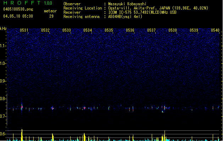Click the HROFFT 1.0.0 title text
Image resolution: width=223 pixels, height=141 pixels.
28,3
